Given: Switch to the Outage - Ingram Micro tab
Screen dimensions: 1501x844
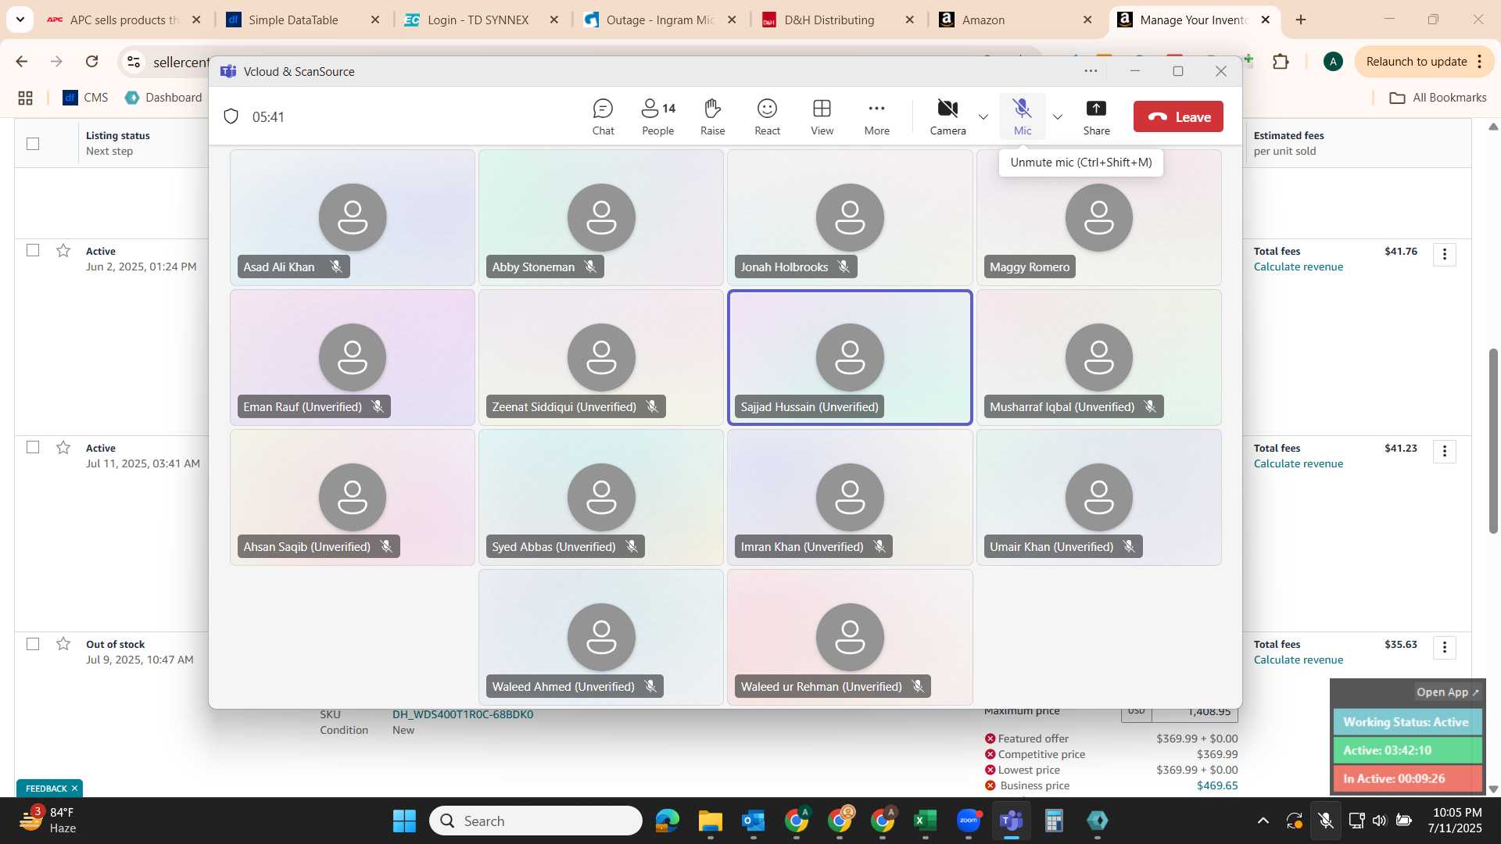Looking at the screenshot, I should pos(660,20).
